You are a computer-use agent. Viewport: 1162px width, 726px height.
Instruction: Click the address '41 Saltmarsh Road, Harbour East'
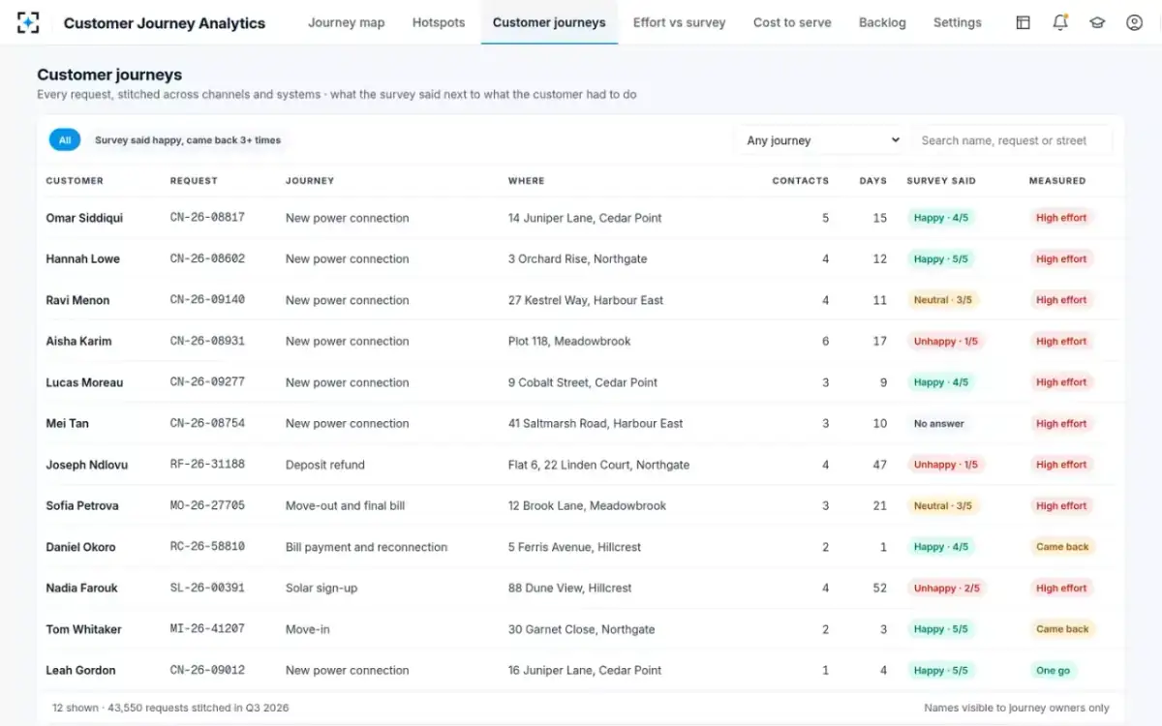[596, 423]
